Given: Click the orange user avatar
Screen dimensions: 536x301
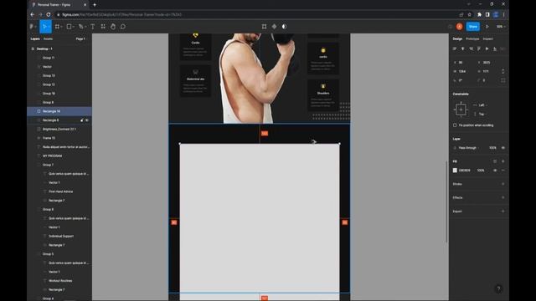Looking at the screenshot, I should click(x=460, y=26).
